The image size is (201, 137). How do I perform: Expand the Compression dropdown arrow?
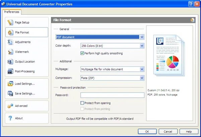tap(142, 78)
